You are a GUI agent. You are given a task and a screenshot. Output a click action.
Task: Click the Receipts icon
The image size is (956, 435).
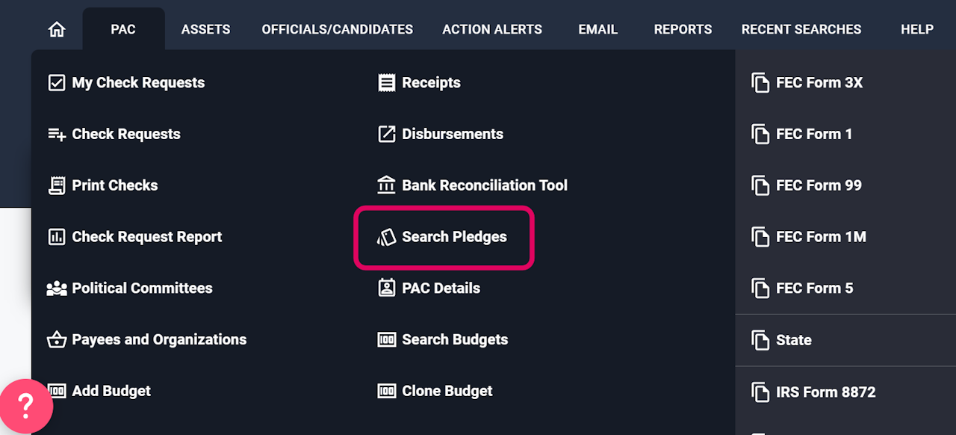[x=386, y=83]
